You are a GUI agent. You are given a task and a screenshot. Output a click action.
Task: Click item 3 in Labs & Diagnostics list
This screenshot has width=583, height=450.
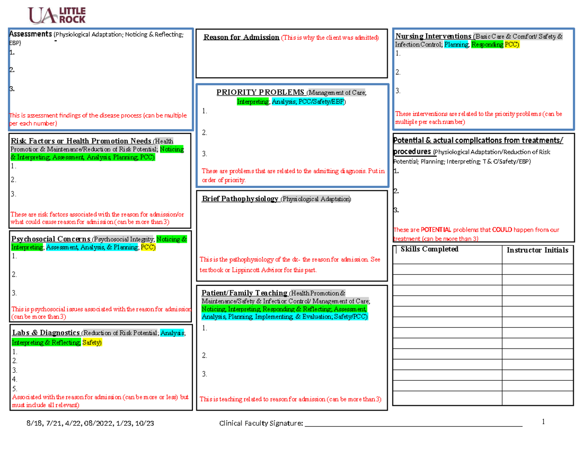(15, 369)
